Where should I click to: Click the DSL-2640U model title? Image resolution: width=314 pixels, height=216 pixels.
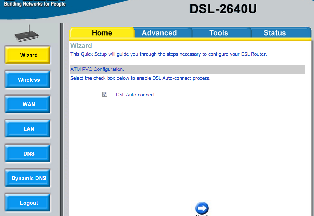tap(223, 9)
